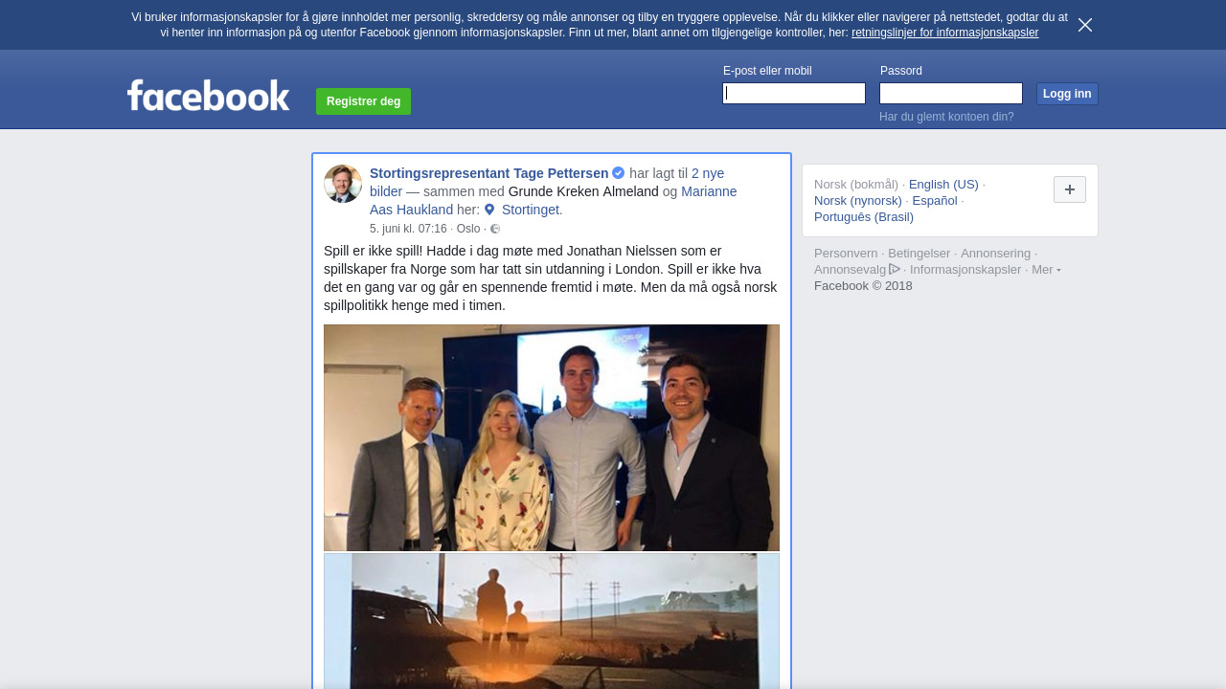Open Grunde Kreken Almeland profile link
Viewport: 1226px width, 689px height.
[583, 191]
